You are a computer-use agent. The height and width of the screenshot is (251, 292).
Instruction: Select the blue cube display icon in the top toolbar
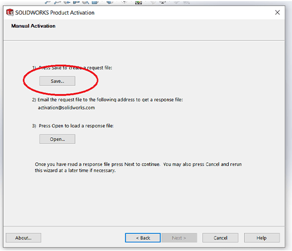[x=110, y=2]
